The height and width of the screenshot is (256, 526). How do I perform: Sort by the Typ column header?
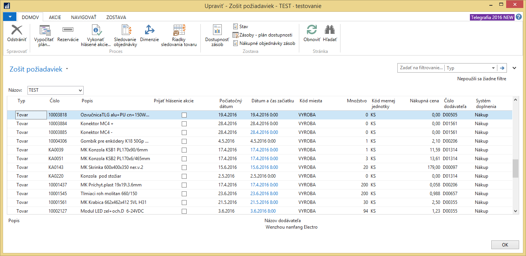[21, 101]
